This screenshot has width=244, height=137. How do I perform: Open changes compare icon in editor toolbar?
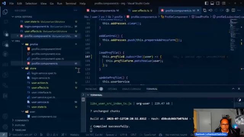pyautogui.click(x=205, y=10)
